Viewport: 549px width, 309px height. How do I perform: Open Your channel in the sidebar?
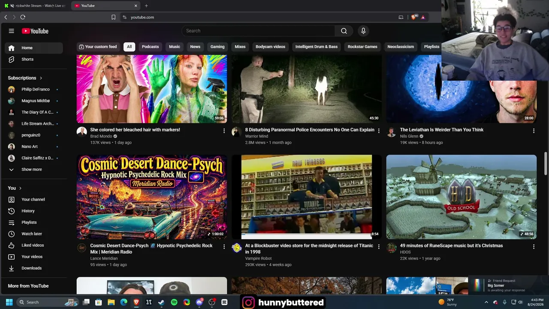(x=34, y=200)
